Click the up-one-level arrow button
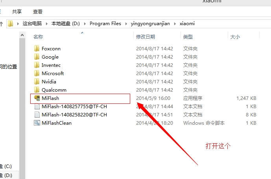Viewport: 271px width, 179px height. (2, 24)
